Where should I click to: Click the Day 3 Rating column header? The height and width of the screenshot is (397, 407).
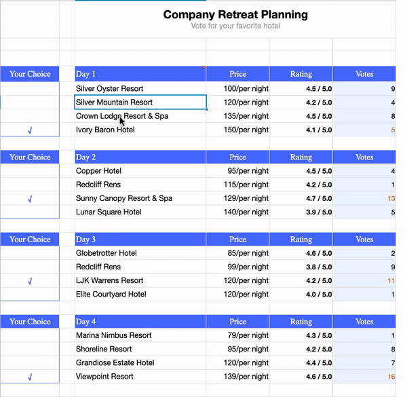[x=301, y=240]
